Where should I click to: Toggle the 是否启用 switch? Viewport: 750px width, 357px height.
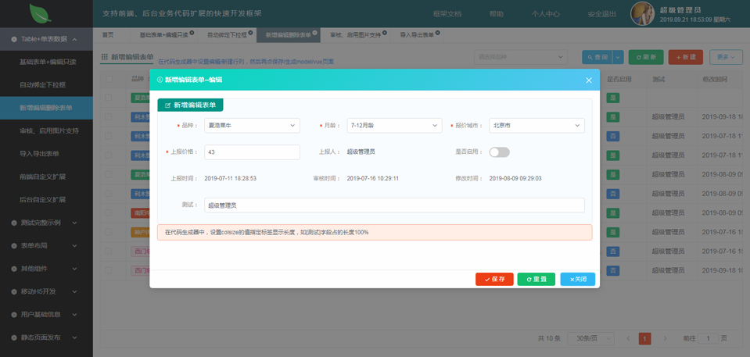click(500, 152)
